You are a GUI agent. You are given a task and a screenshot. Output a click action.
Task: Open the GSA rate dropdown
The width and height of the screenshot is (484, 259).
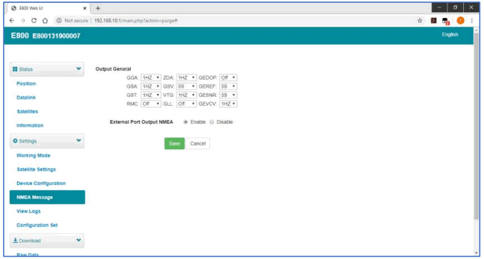pyautogui.click(x=151, y=87)
